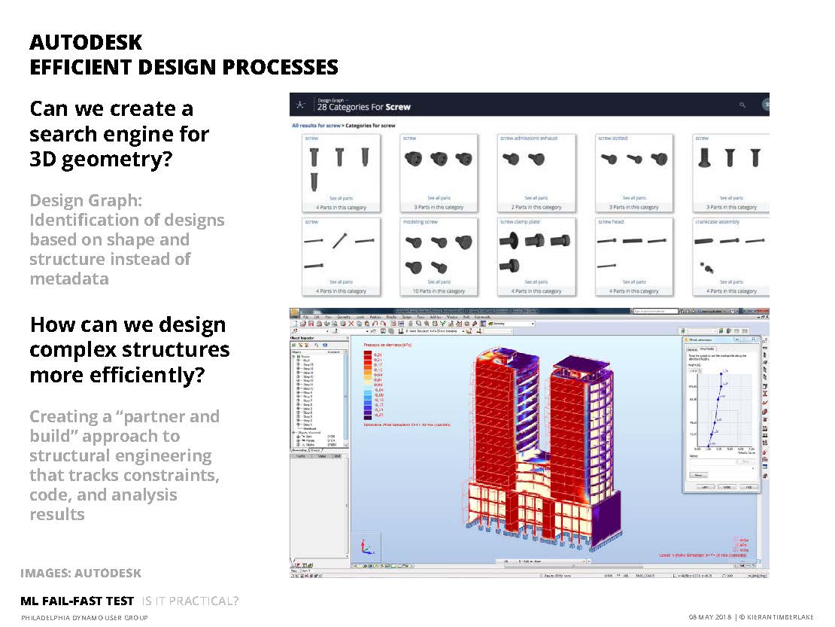
Task: Click '2 Parts in this category' text
Action: pos(536,207)
